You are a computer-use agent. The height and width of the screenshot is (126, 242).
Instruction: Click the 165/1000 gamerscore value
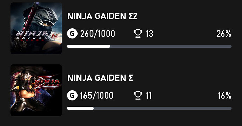(97, 96)
